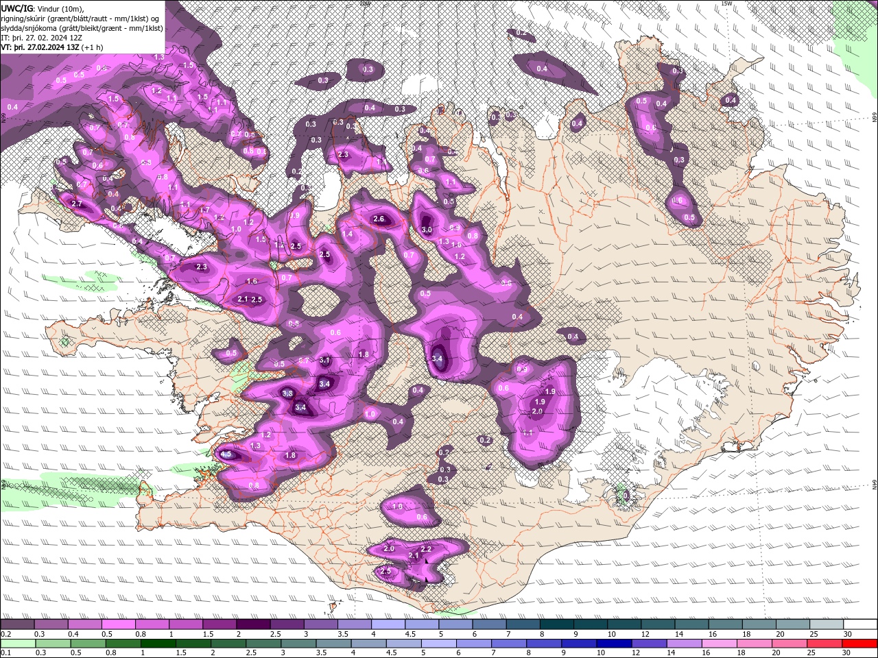Click the map precipitation value "2.2"
This screenshot has width=878, height=658.
(x=426, y=550)
